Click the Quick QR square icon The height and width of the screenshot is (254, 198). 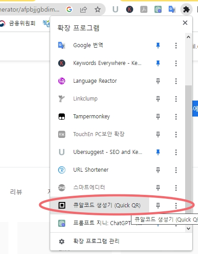(62, 206)
